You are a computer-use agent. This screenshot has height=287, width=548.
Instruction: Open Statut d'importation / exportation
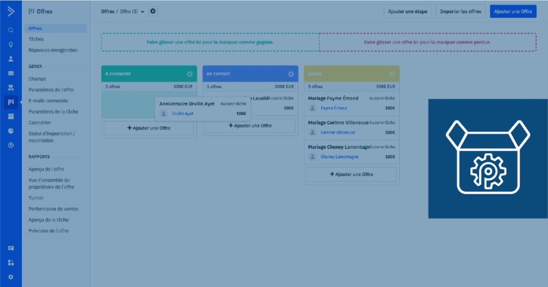51,137
